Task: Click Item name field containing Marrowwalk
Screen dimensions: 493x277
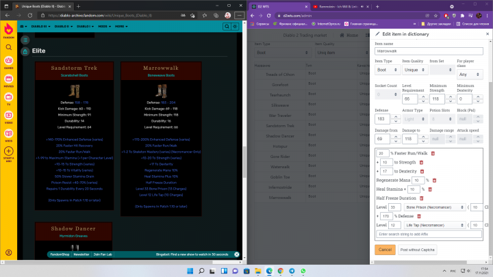Action: click(x=429, y=51)
